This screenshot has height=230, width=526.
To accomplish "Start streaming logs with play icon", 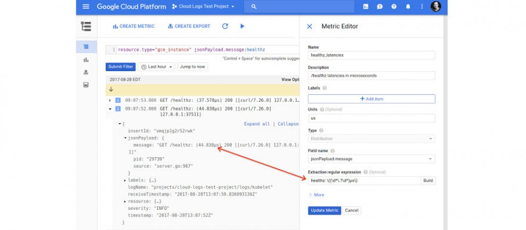I will [242, 26].
